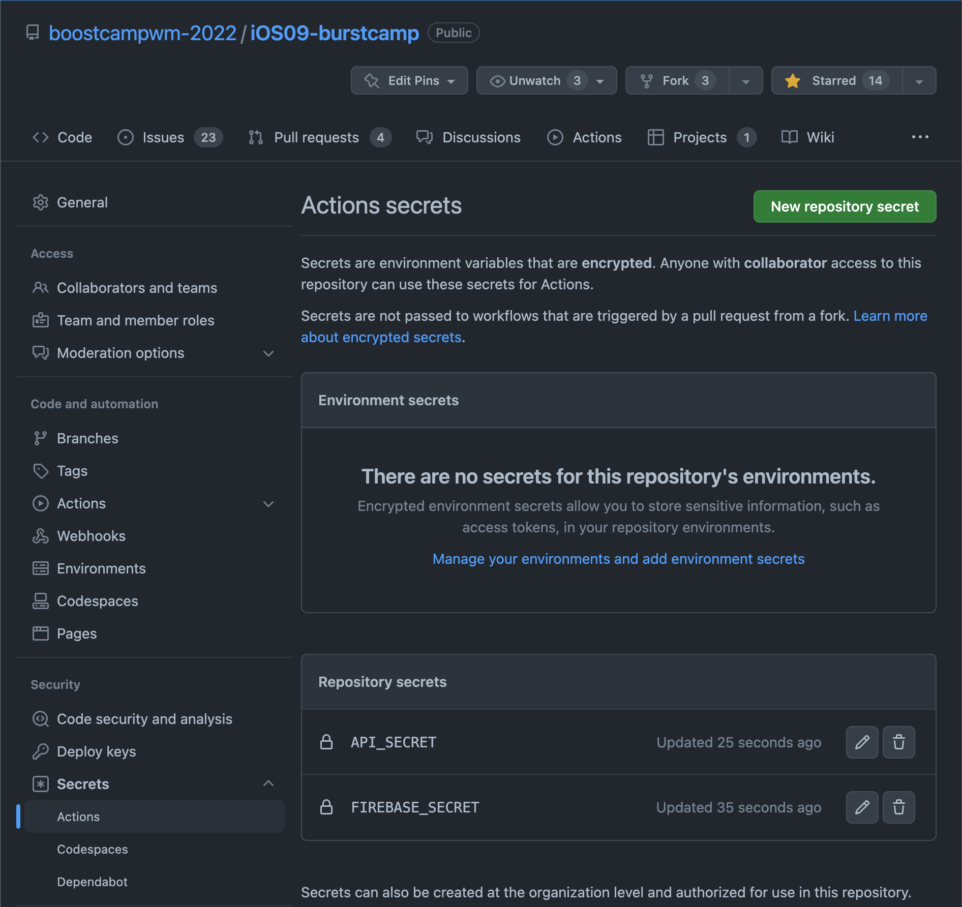Open the boostcampwm-2022 organization link

click(x=142, y=33)
